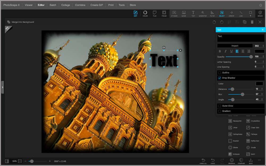
Task: Enable the Outline checkbox
Action: coord(220,73)
